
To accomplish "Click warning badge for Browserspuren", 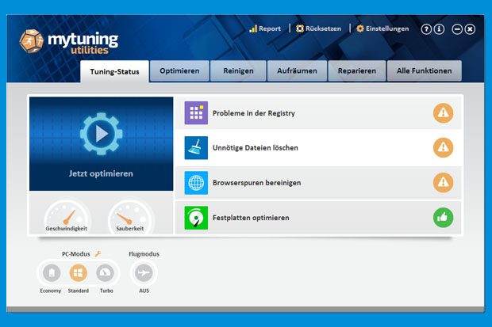I will tap(443, 182).
